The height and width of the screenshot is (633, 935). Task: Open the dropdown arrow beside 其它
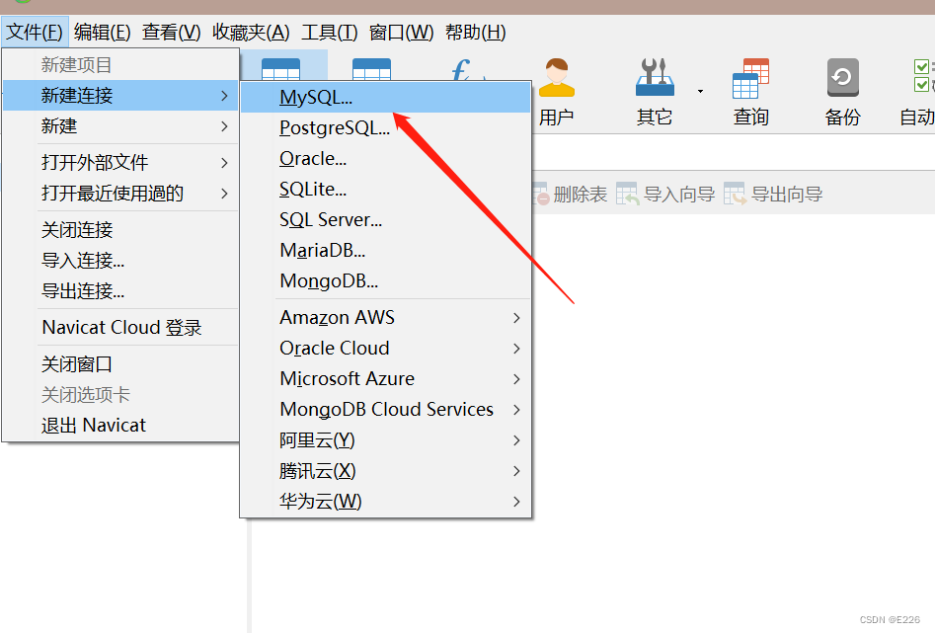tap(702, 89)
